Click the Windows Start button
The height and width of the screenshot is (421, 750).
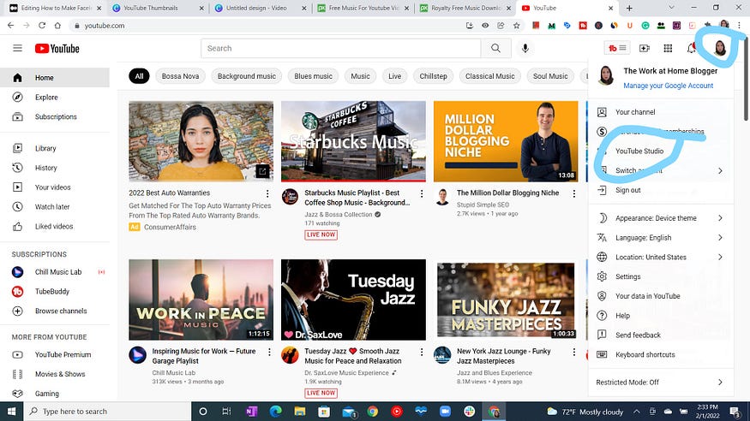[11, 412]
